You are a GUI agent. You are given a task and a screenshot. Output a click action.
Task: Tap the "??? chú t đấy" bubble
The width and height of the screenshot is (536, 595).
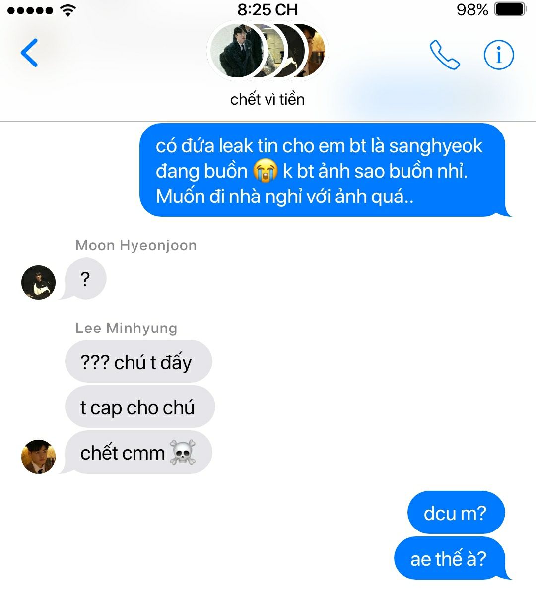tap(138, 361)
